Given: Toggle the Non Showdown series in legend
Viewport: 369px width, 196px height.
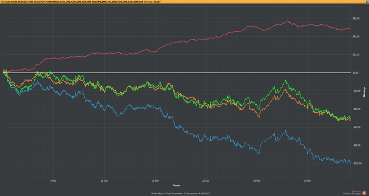Looking at the screenshot, I should [x=173, y=193].
